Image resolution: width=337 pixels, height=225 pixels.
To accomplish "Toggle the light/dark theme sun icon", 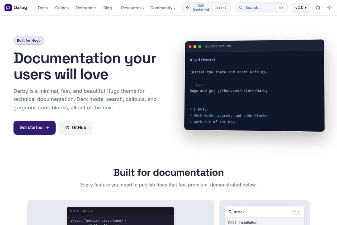I will pyautogui.click(x=329, y=8).
